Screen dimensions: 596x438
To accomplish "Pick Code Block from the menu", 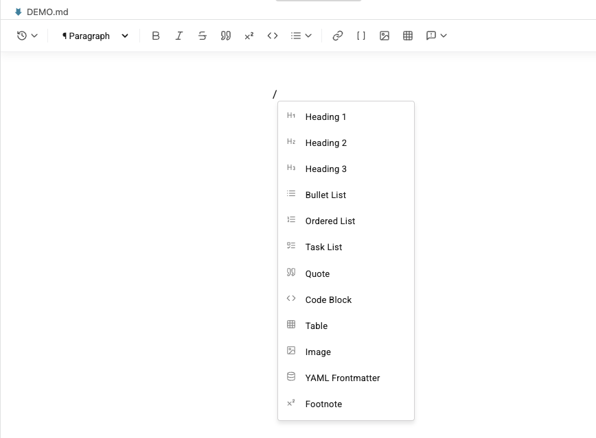I will pos(346,300).
